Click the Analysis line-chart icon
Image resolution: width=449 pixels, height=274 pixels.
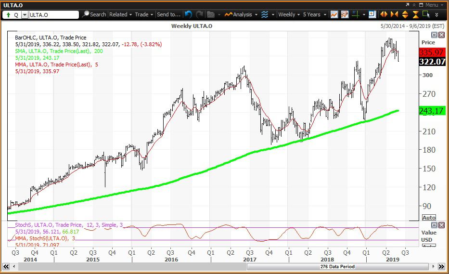(228, 14)
